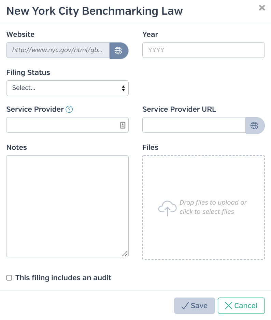The height and width of the screenshot is (320, 271).
Task: Click the Files drop zone to select files
Action: tap(203, 207)
